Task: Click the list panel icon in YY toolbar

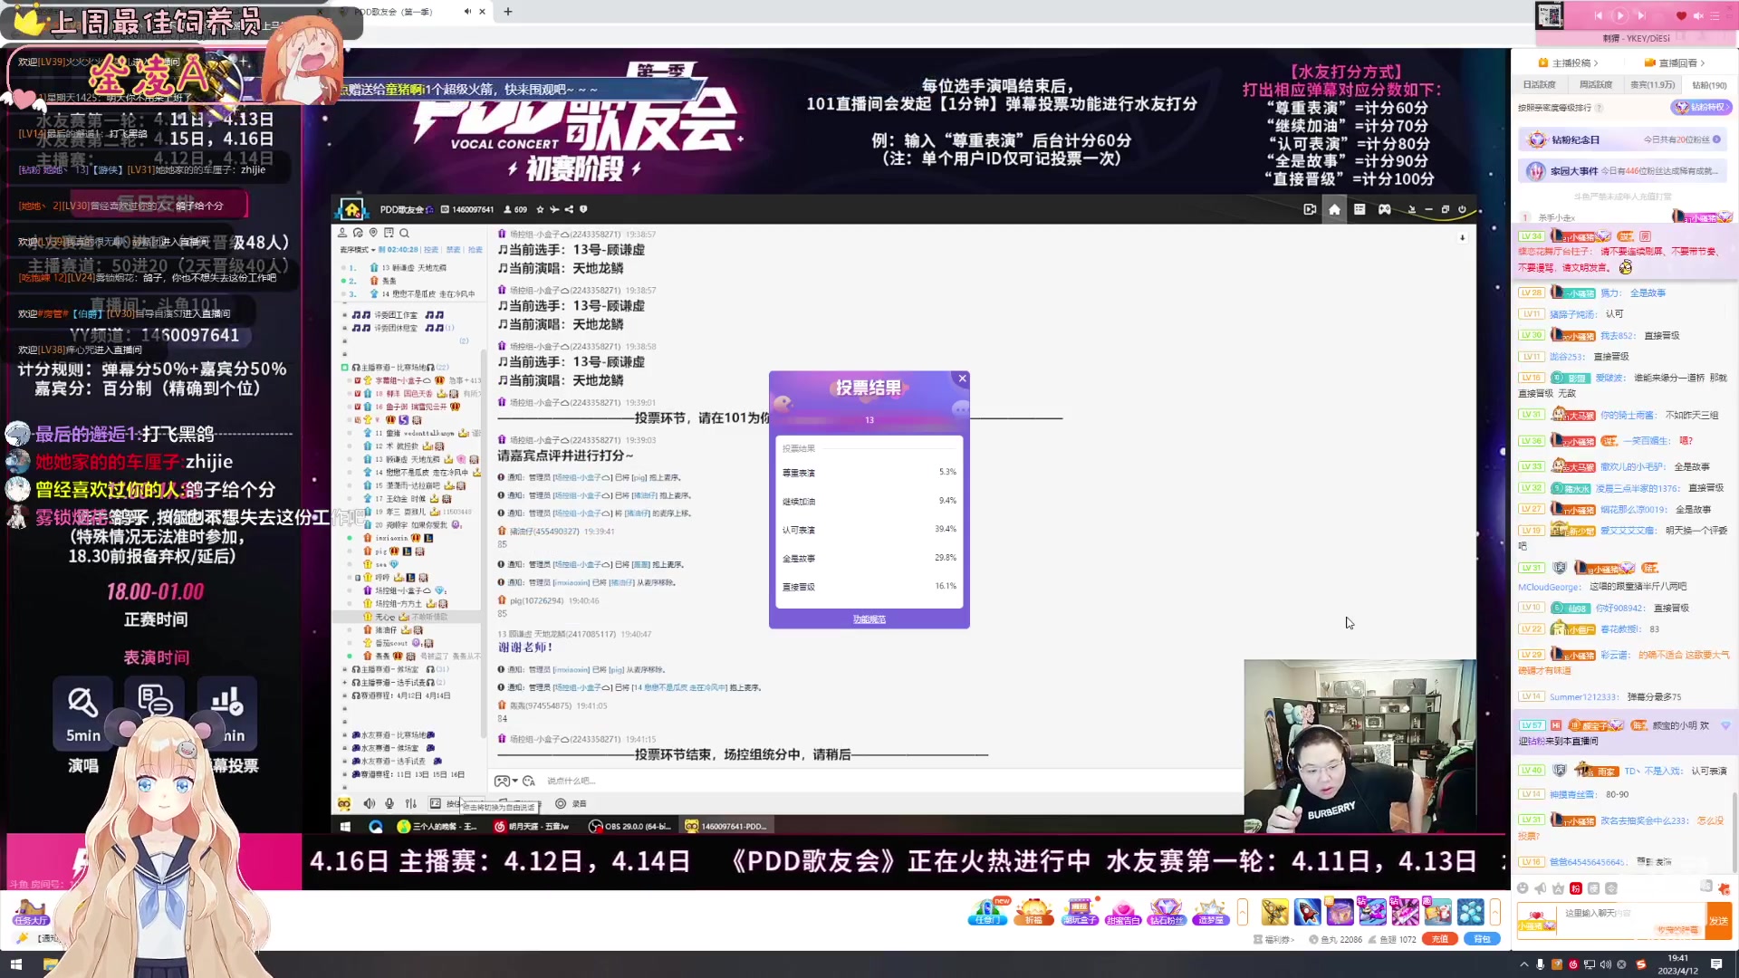Action: coord(1359,209)
